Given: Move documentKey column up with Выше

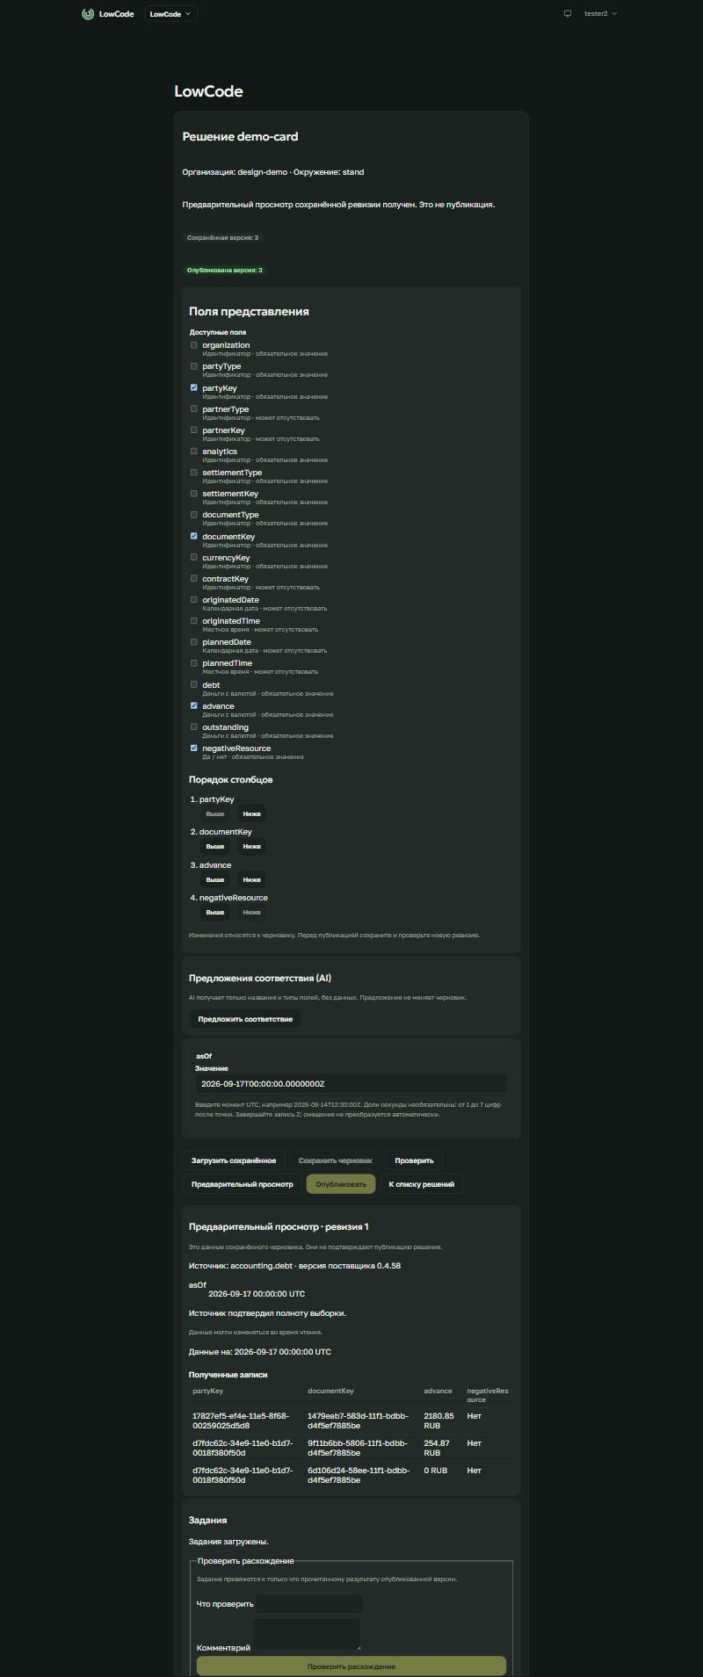Looking at the screenshot, I should [x=214, y=847].
